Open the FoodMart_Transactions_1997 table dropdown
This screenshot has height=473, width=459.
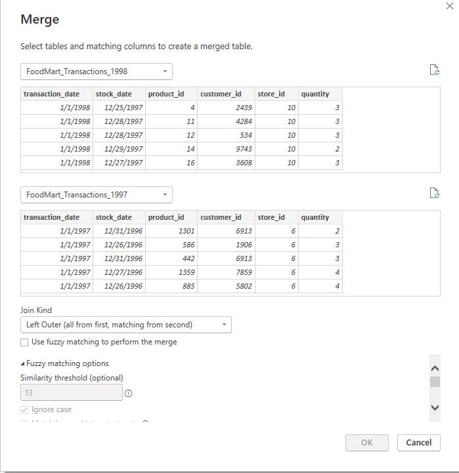[x=97, y=195]
